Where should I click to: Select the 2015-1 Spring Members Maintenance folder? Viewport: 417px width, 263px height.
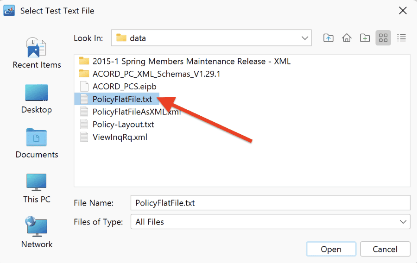184,61
